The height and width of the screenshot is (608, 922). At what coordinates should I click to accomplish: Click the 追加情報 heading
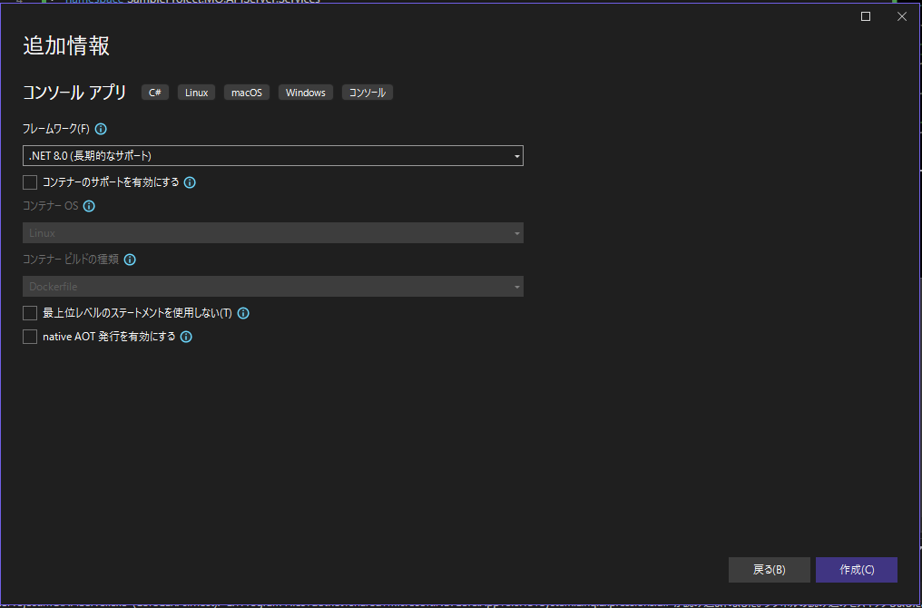click(x=66, y=46)
